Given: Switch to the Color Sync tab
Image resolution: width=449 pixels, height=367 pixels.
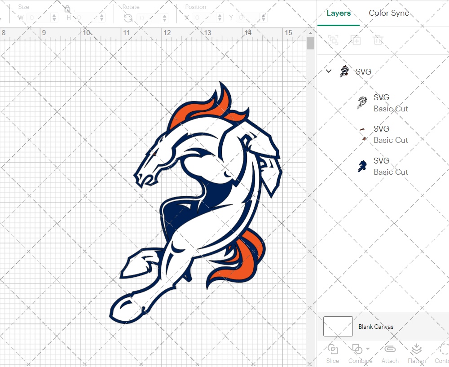Looking at the screenshot, I should pyautogui.click(x=388, y=13).
